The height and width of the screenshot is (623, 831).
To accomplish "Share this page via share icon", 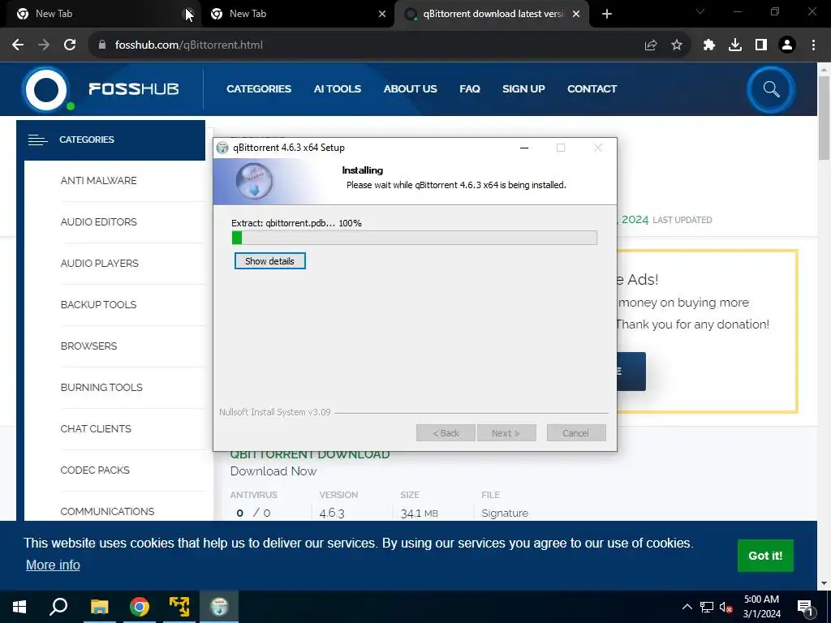I will [x=651, y=45].
